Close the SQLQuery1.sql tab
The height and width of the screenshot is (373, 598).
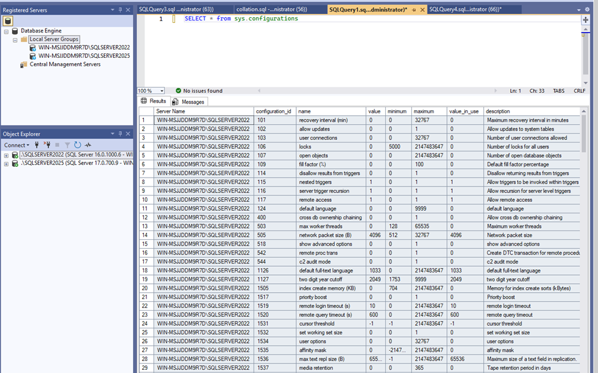[x=422, y=10]
